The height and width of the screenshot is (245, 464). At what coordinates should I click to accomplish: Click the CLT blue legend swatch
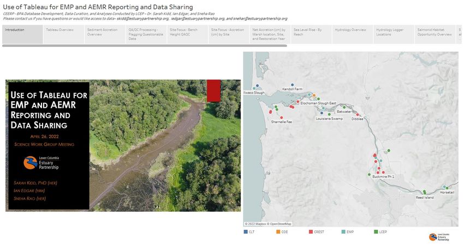point(246,232)
